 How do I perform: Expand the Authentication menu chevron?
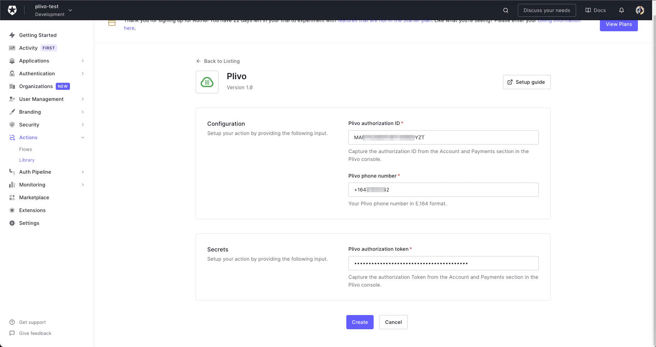pyautogui.click(x=83, y=74)
